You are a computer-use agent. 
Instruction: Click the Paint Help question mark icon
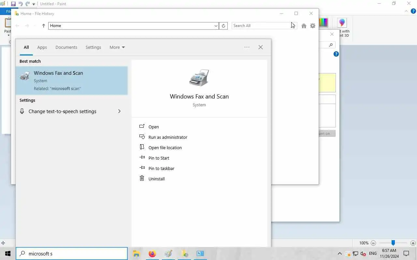(413, 11)
